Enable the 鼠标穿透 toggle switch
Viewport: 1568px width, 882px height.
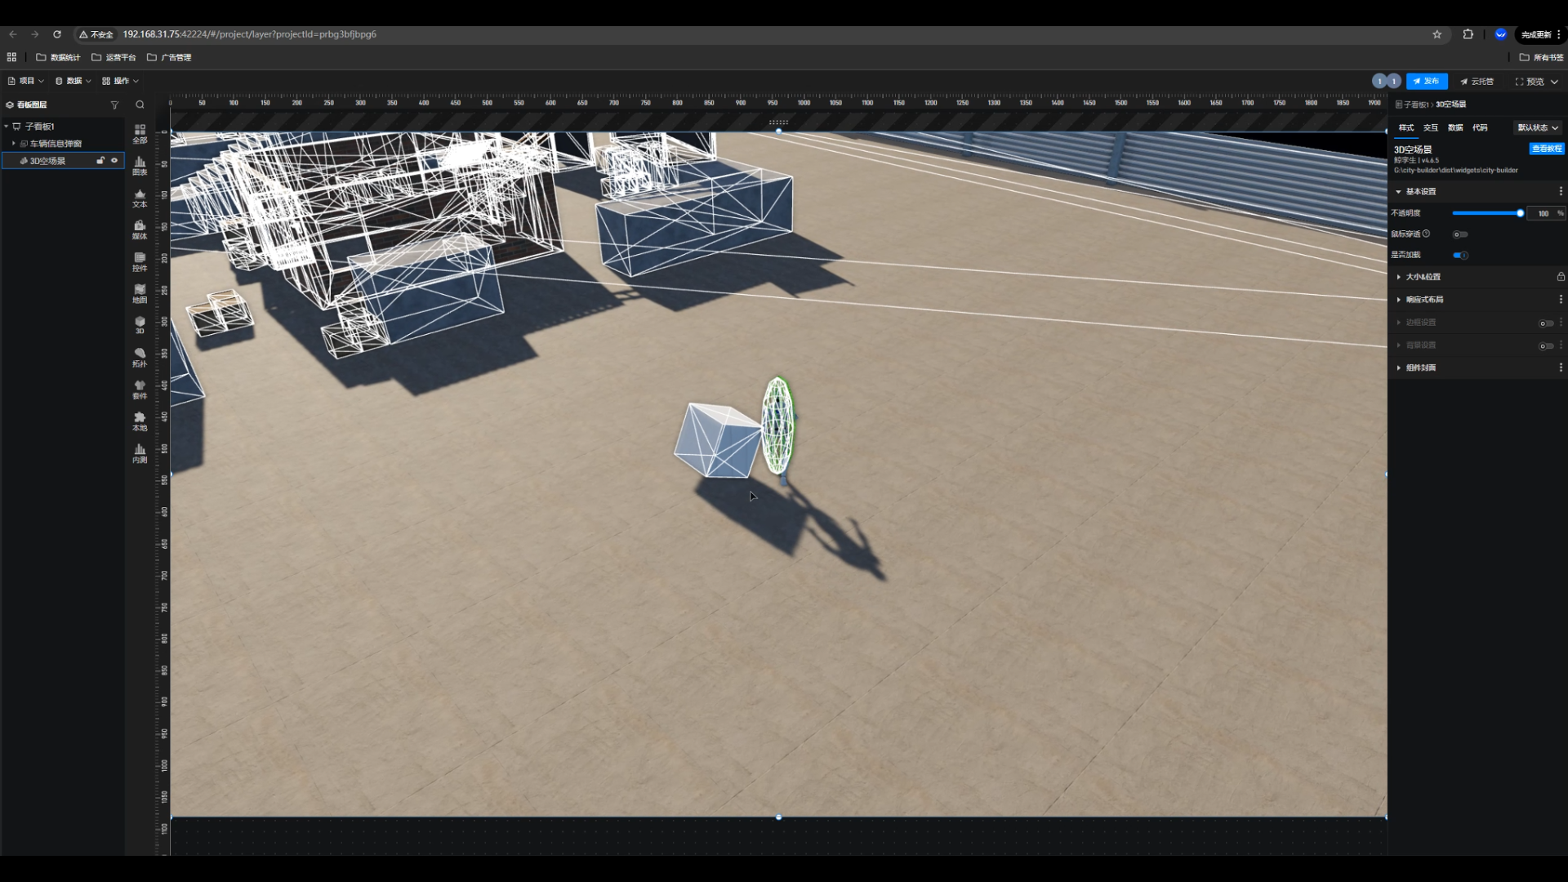tap(1460, 234)
